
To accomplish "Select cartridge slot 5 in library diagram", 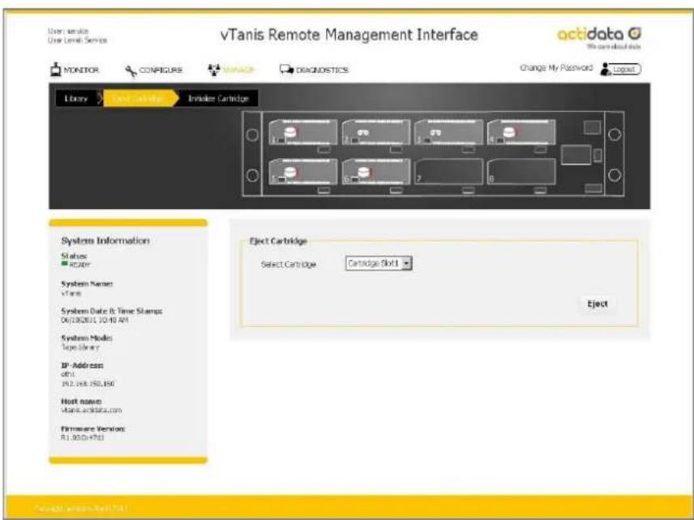I will [x=302, y=172].
